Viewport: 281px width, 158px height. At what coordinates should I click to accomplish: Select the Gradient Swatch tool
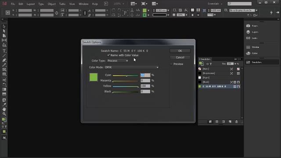(4, 90)
